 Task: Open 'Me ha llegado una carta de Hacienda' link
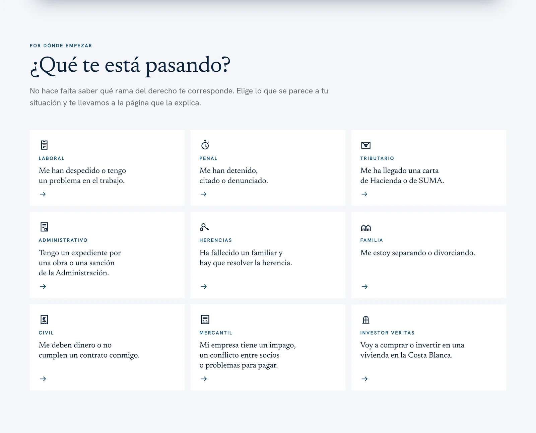(x=402, y=175)
